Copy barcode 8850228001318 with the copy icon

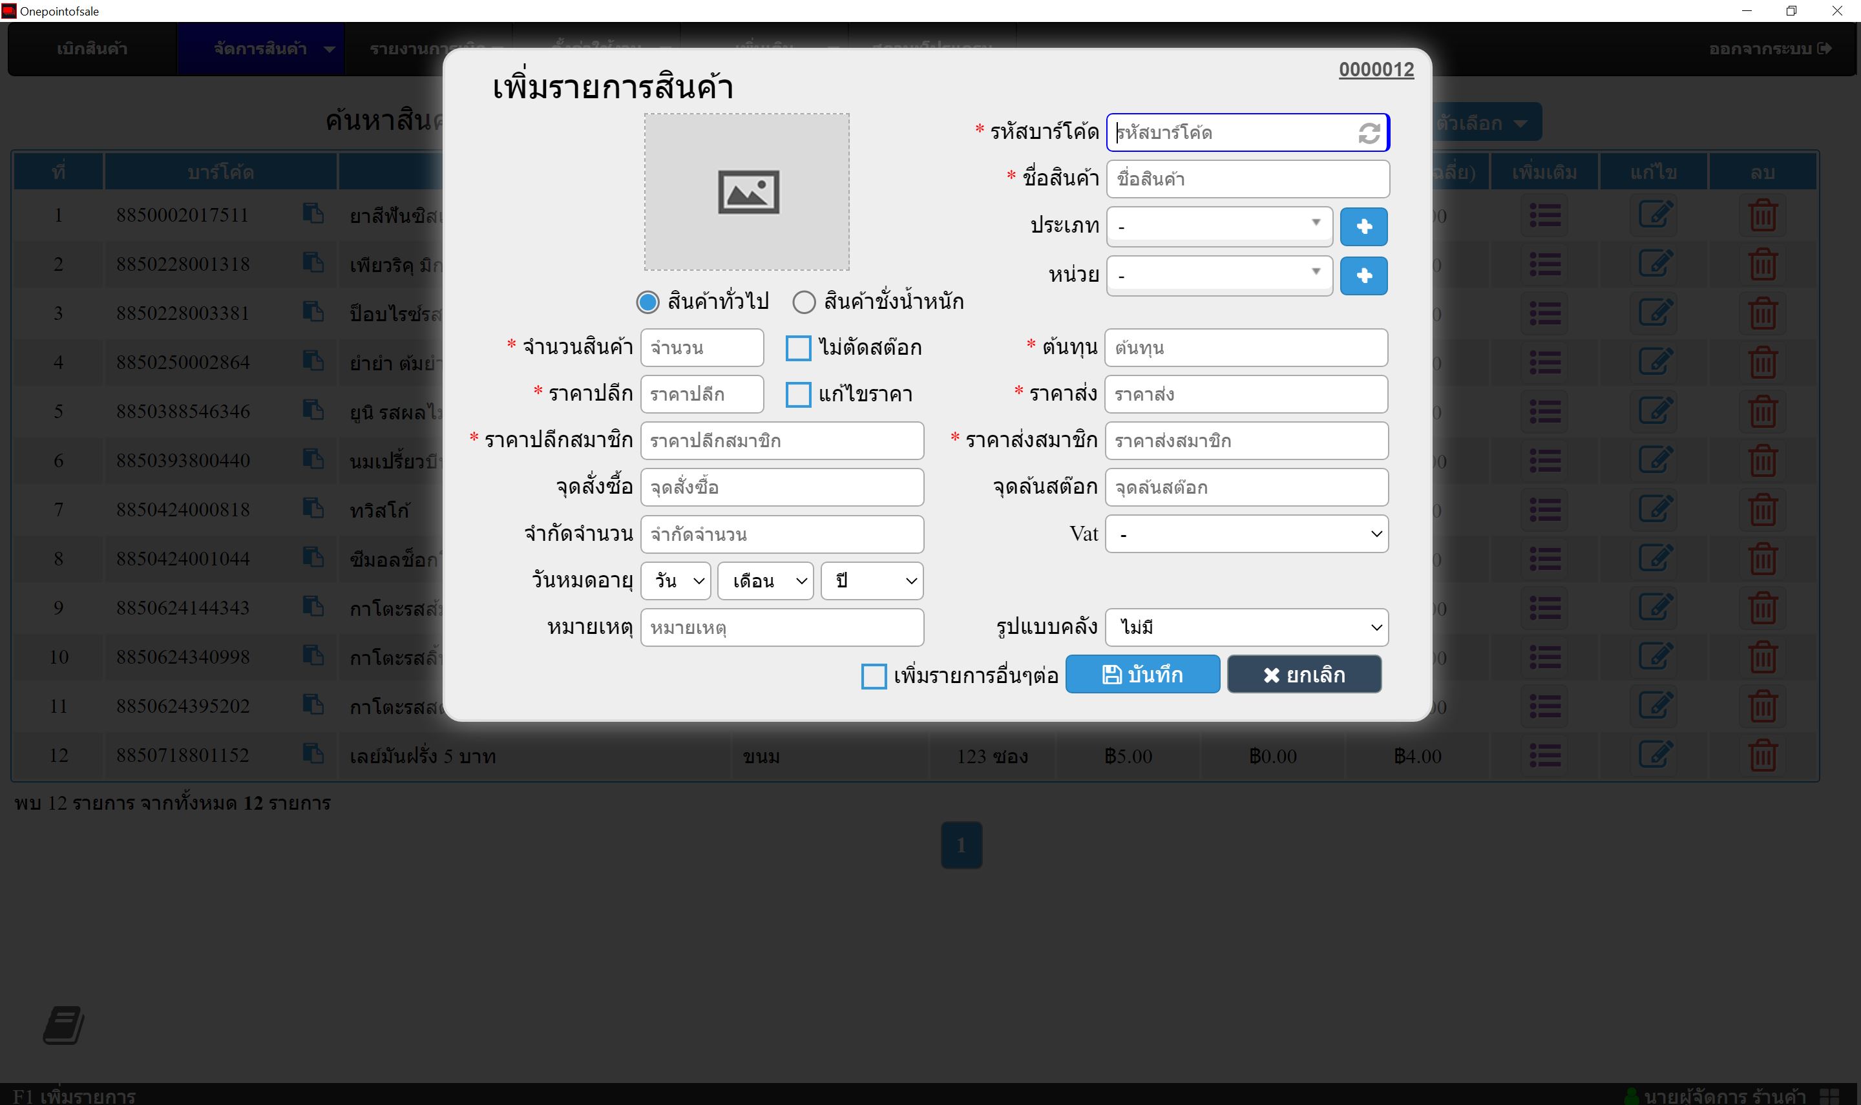click(x=313, y=263)
